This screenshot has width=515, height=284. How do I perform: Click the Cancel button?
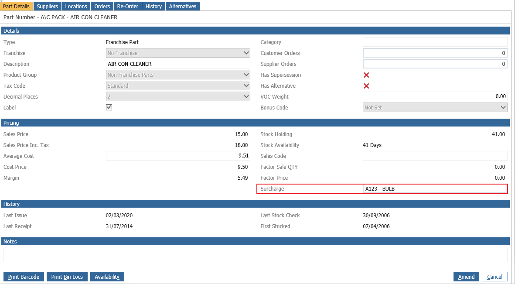click(495, 277)
